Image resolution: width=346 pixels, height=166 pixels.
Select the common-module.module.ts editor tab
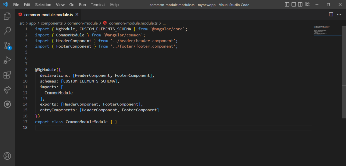coord(48,15)
